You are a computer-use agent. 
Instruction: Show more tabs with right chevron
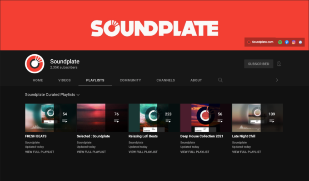pos(277,80)
